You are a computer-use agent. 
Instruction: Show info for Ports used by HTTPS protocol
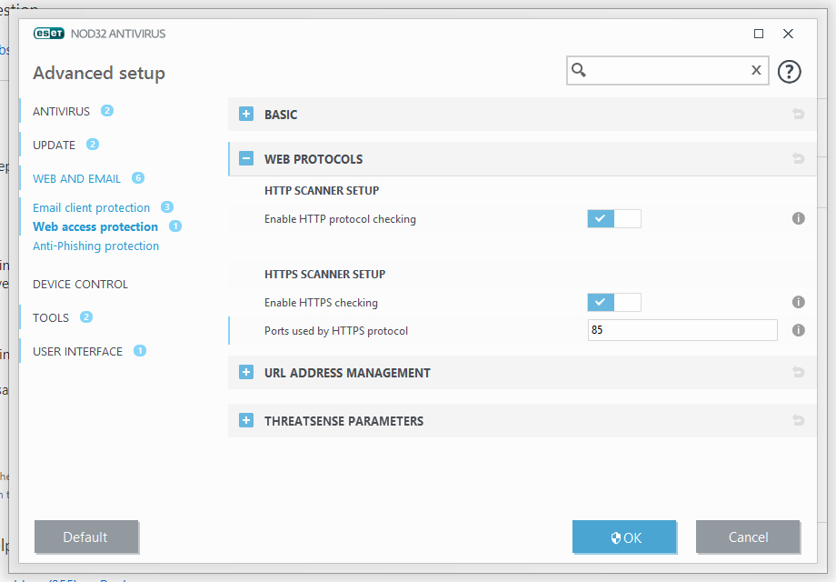tap(798, 330)
